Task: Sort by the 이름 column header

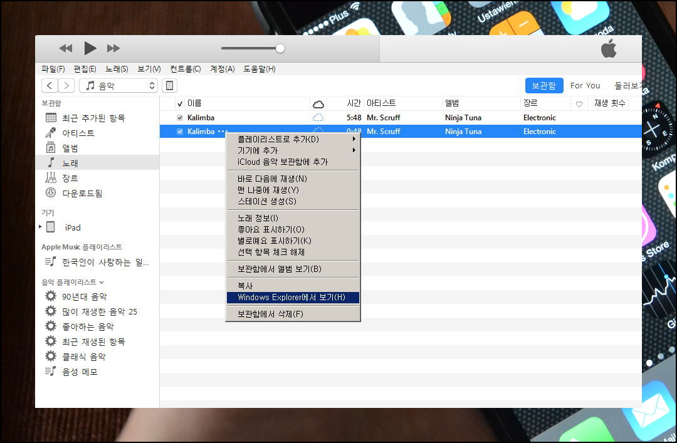Action: 194,103
